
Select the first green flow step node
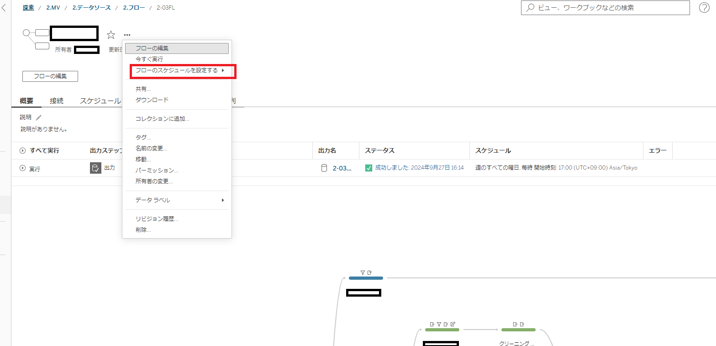pyautogui.click(x=442, y=330)
